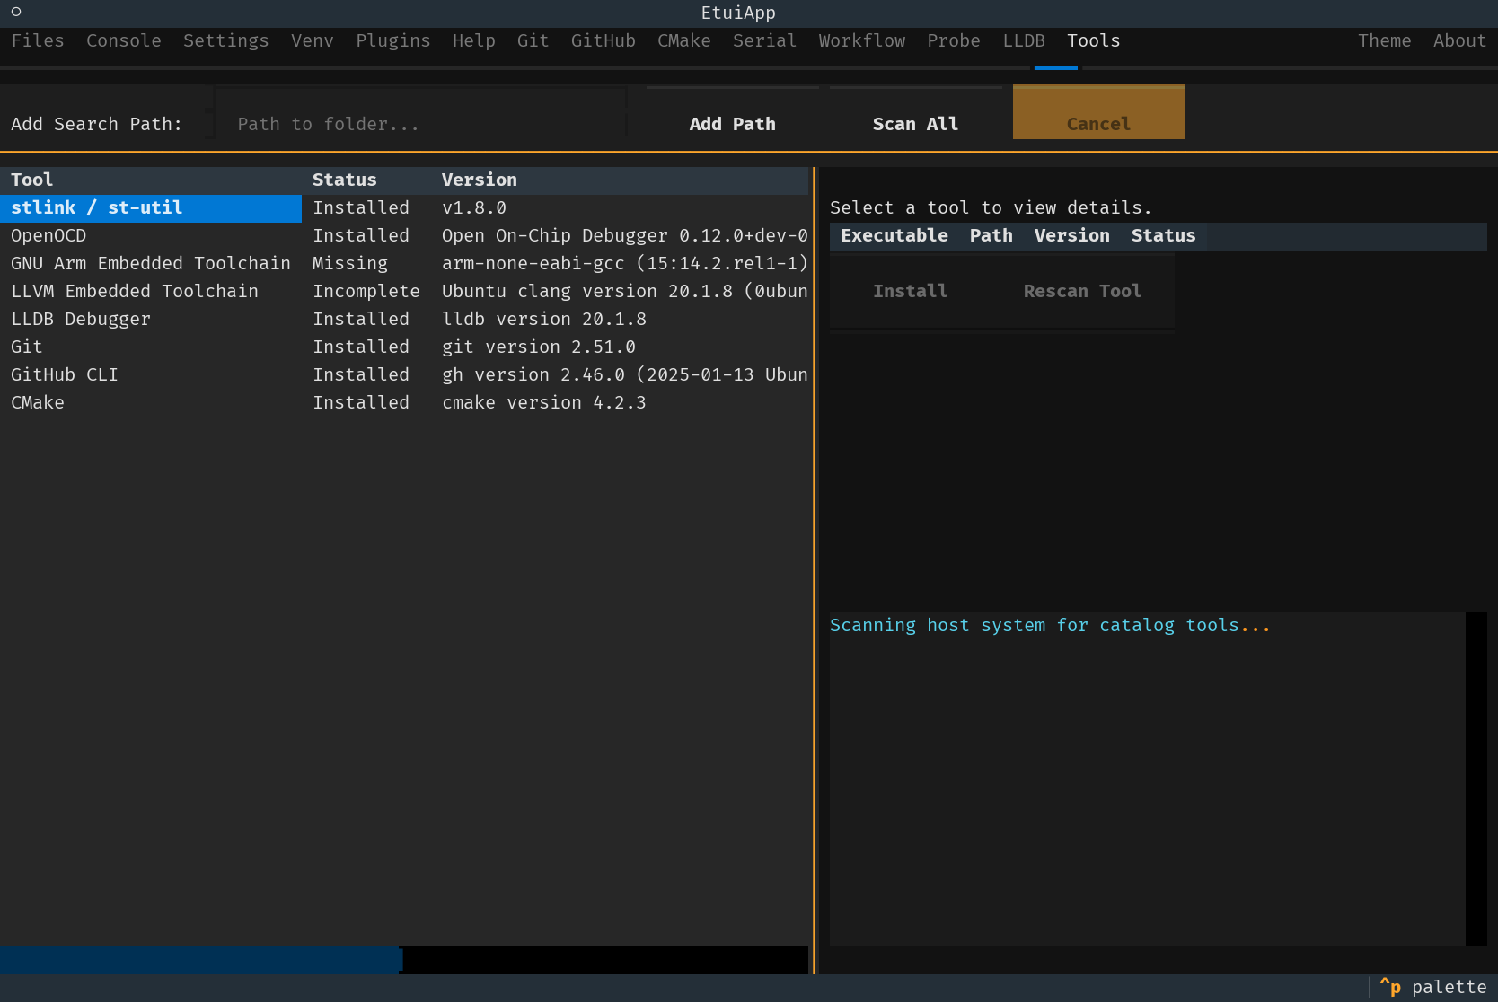Image resolution: width=1498 pixels, height=1002 pixels.
Task: Click the terminal window circle icon
Action: click(x=16, y=12)
